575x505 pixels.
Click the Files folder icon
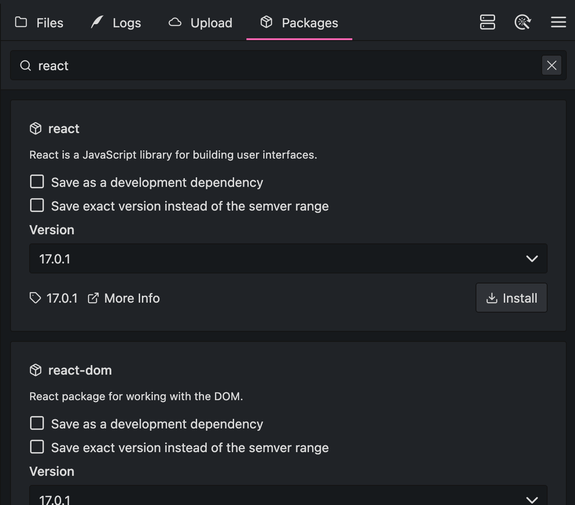pos(21,22)
